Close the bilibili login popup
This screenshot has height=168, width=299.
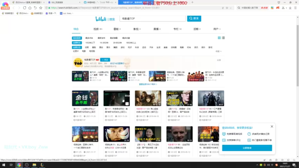tap(272, 127)
